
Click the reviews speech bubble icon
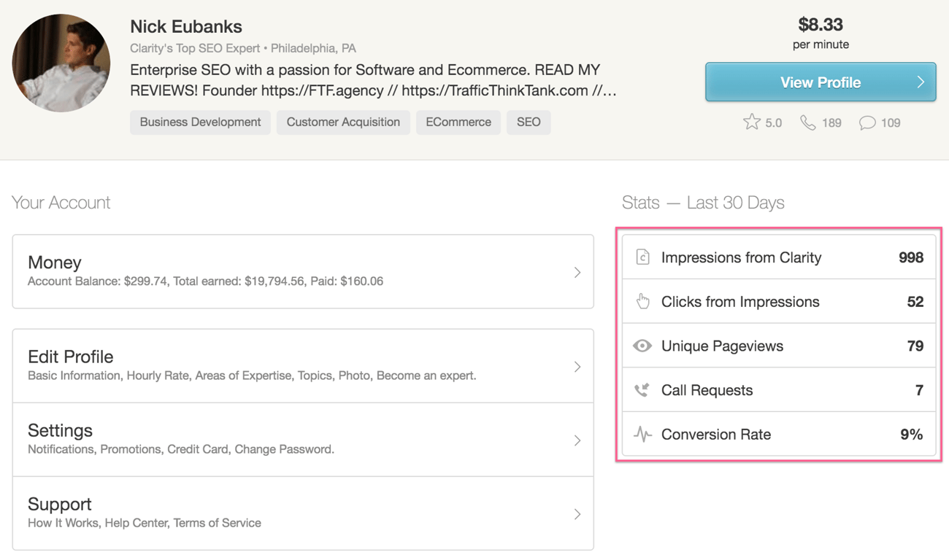pyautogui.click(x=867, y=122)
